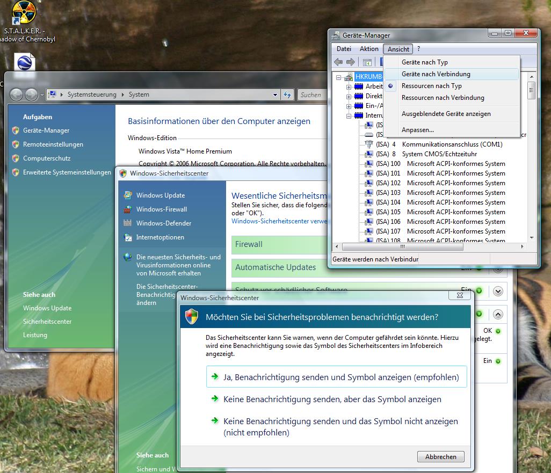Open the recent pages dropdown next to navigation arrows
Viewport: 551px width, 473px height.
pos(42,95)
